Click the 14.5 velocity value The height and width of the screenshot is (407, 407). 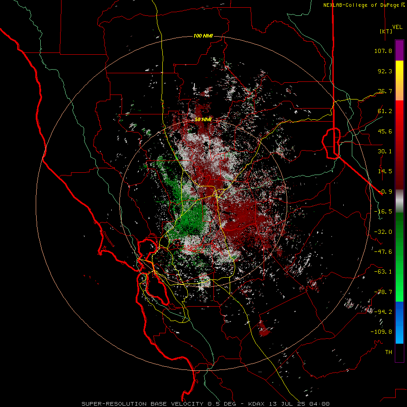point(385,171)
